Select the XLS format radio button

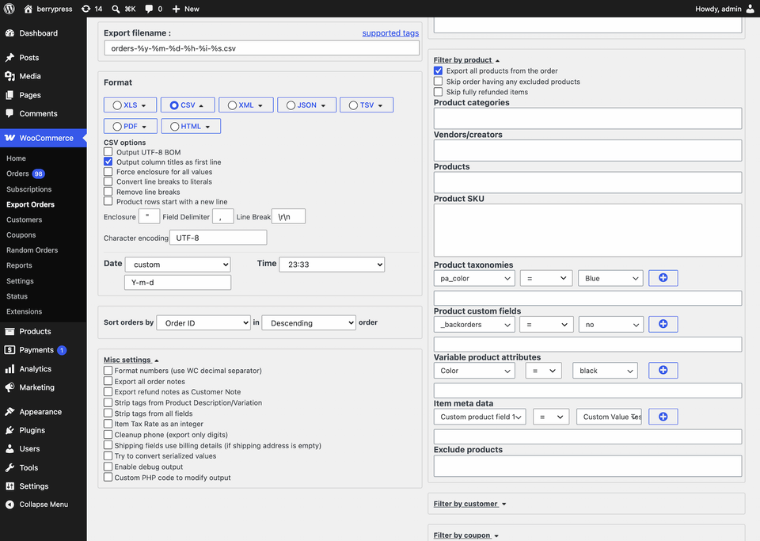pos(117,105)
